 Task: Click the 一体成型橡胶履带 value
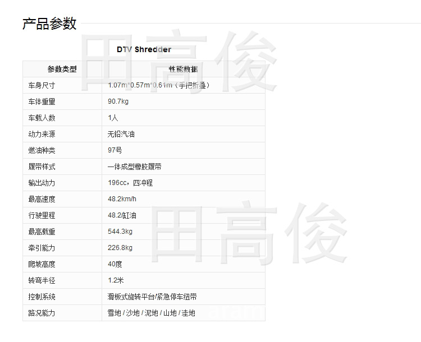coord(135,167)
